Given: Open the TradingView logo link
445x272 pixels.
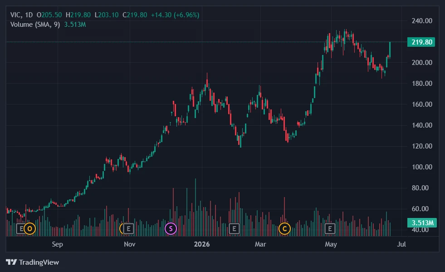Looking at the screenshot, I should 32,262.
